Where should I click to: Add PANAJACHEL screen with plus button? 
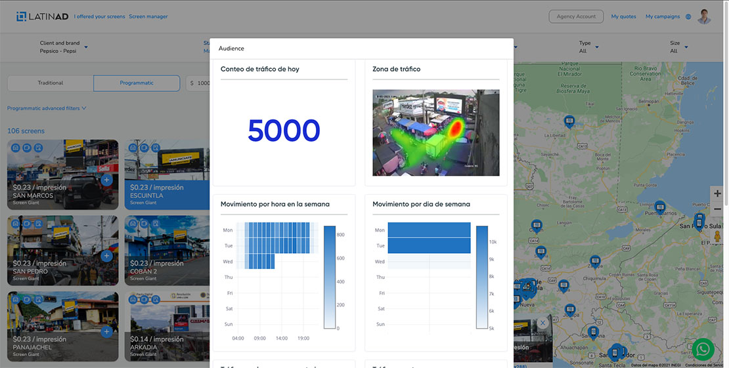[106, 331]
